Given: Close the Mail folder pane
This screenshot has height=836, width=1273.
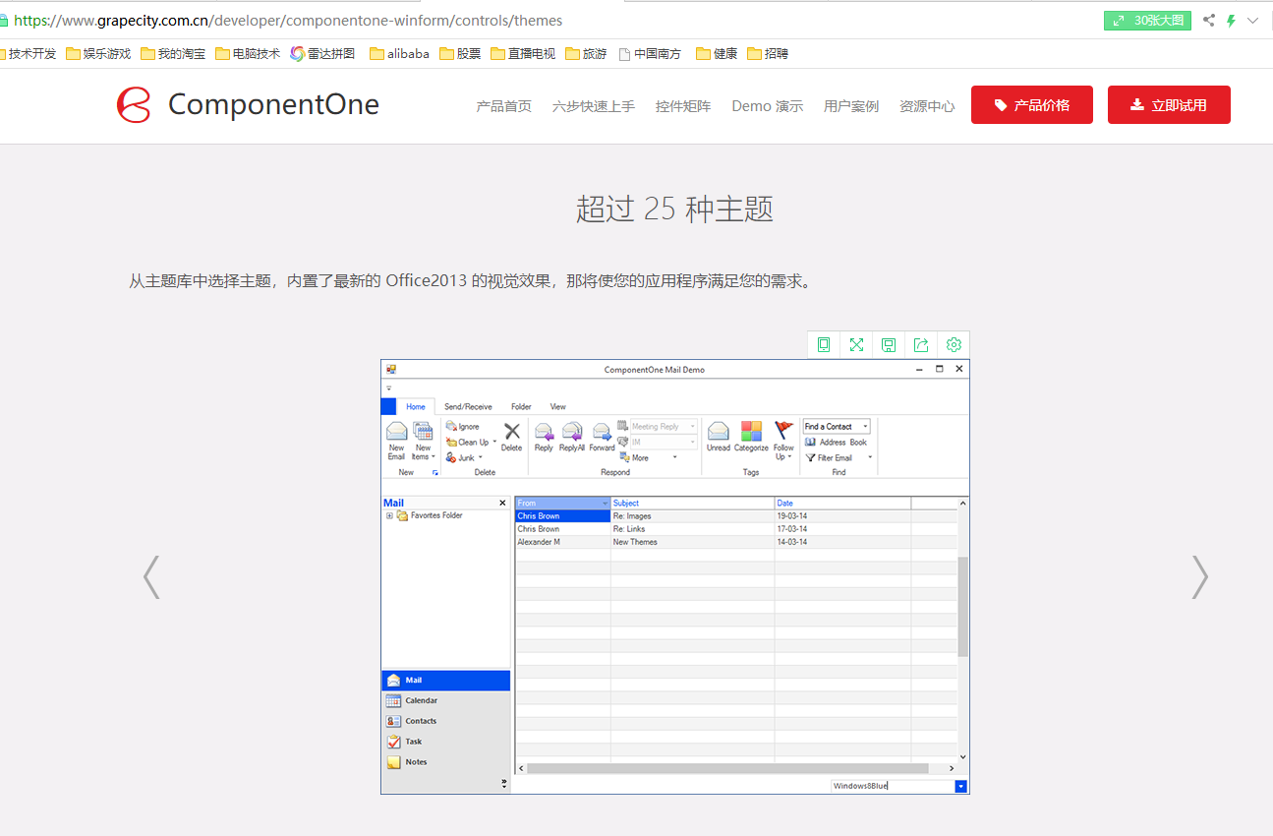Looking at the screenshot, I should (x=503, y=503).
